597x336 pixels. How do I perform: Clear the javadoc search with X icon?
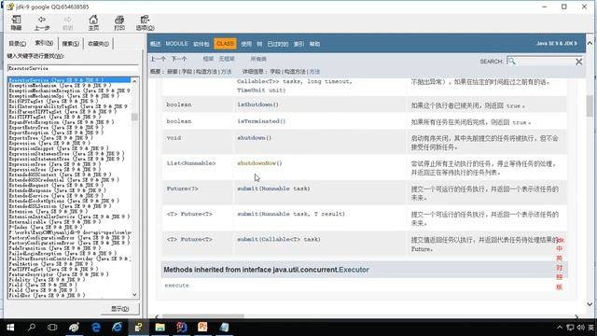(x=578, y=62)
